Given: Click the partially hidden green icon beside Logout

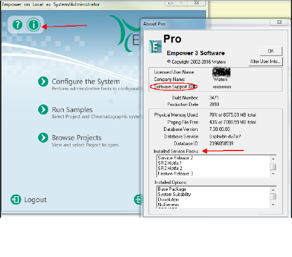Looking at the screenshot, I should 138,200.
